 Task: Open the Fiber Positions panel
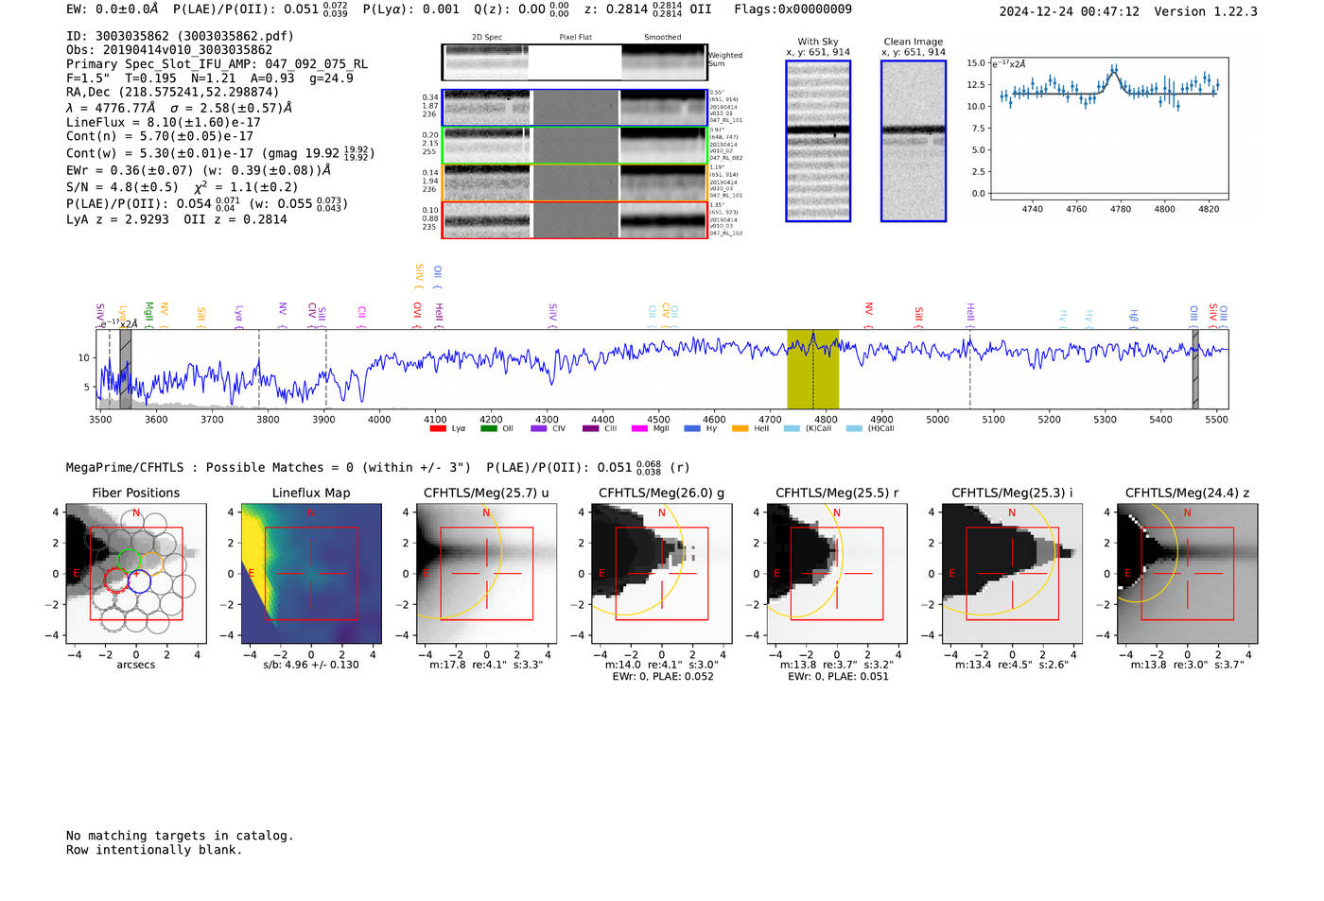(136, 574)
